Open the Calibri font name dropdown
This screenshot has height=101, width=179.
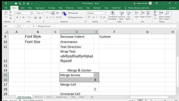pos(30,13)
